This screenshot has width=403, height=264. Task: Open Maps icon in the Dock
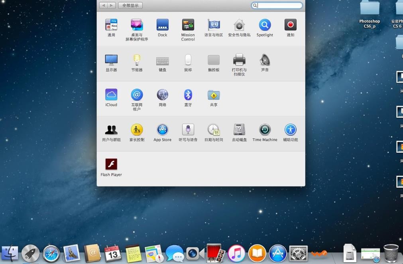pyautogui.click(x=154, y=254)
